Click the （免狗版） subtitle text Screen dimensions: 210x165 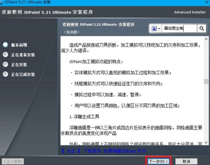[x=72, y=32]
